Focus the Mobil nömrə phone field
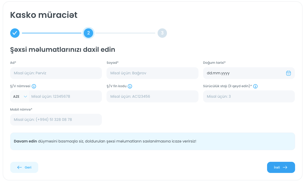The width and height of the screenshot is (305, 182). (56, 120)
